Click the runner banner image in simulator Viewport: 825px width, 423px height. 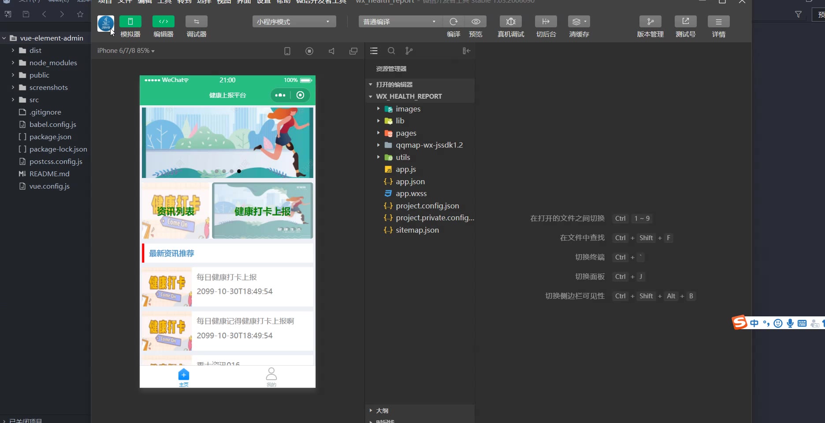click(227, 143)
